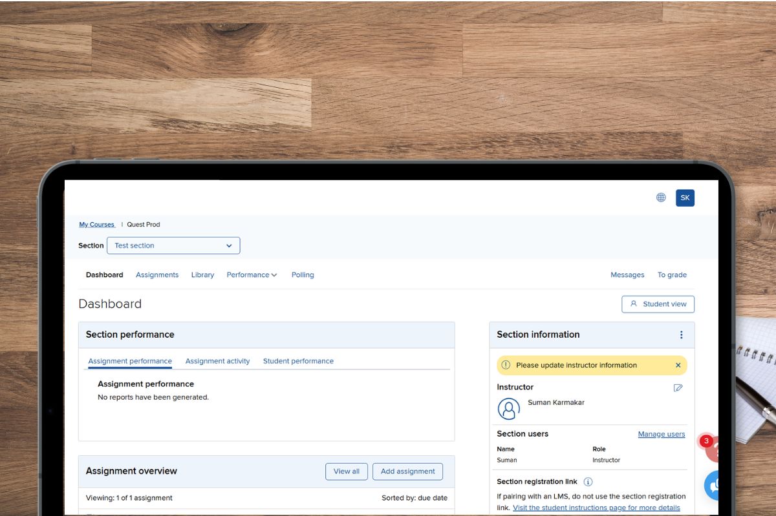Click the red notification badge showing 3
Viewport: 776px width, 516px height.
(x=706, y=441)
